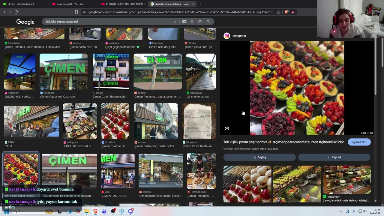The height and width of the screenshot is (216, 384).
Task: Open Microsoft Teams taskbar icon
Action: [x=104, y=211]
